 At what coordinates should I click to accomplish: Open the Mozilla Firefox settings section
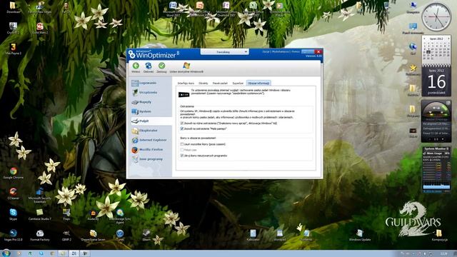point(151,150)
